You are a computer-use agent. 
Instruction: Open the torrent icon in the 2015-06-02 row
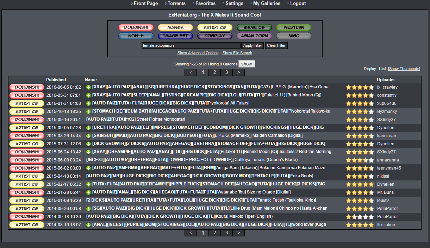click(x=89, y=168)
